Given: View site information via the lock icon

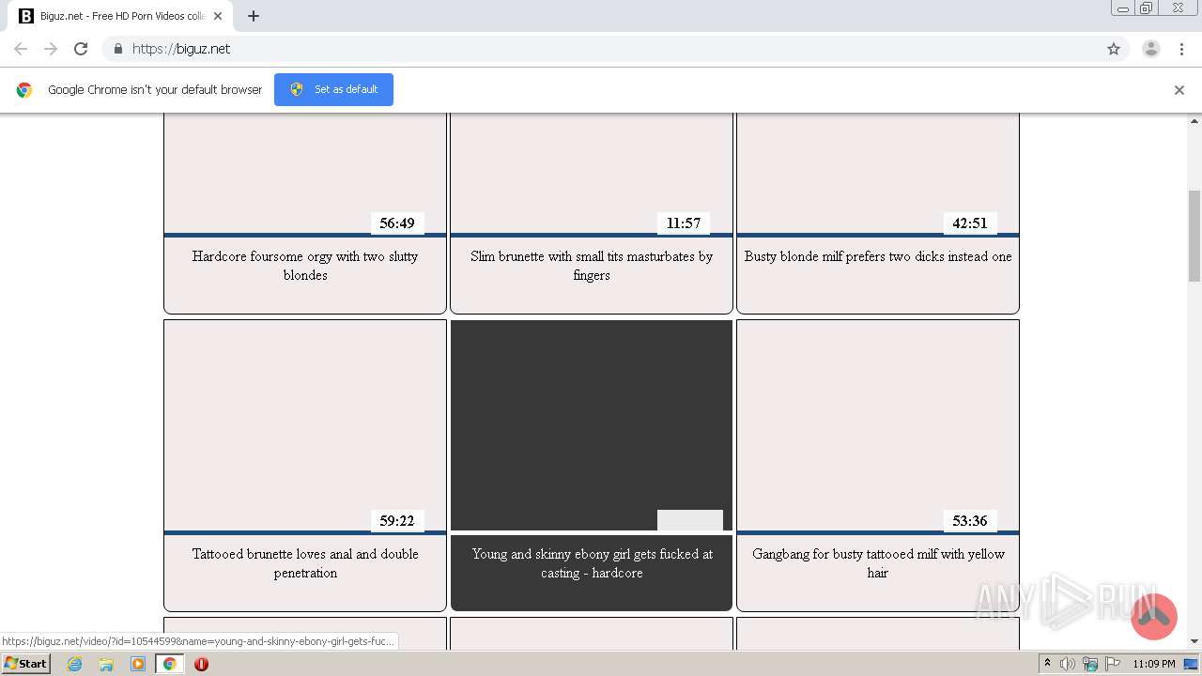Looking at the screenshot, I should 117,49.
